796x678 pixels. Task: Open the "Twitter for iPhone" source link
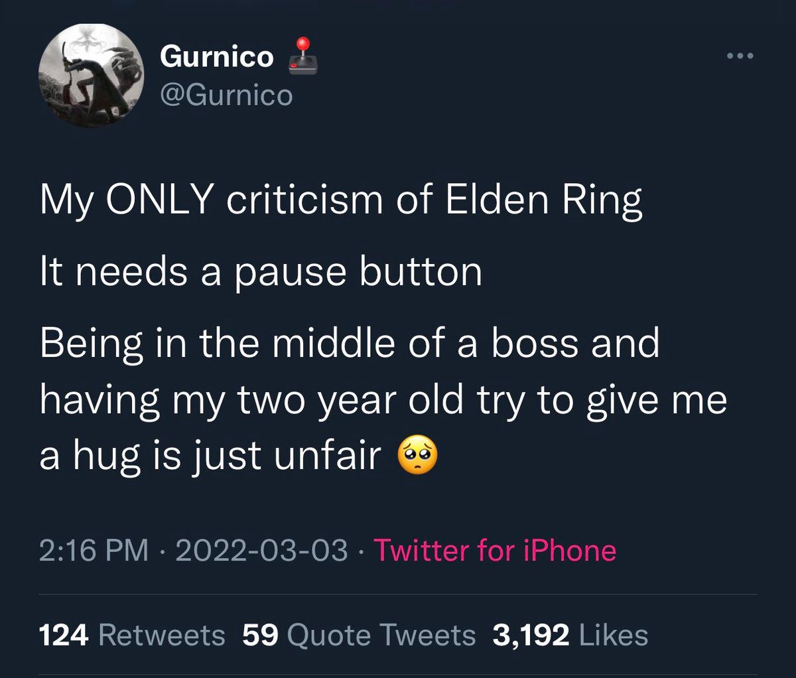(495, 551)
